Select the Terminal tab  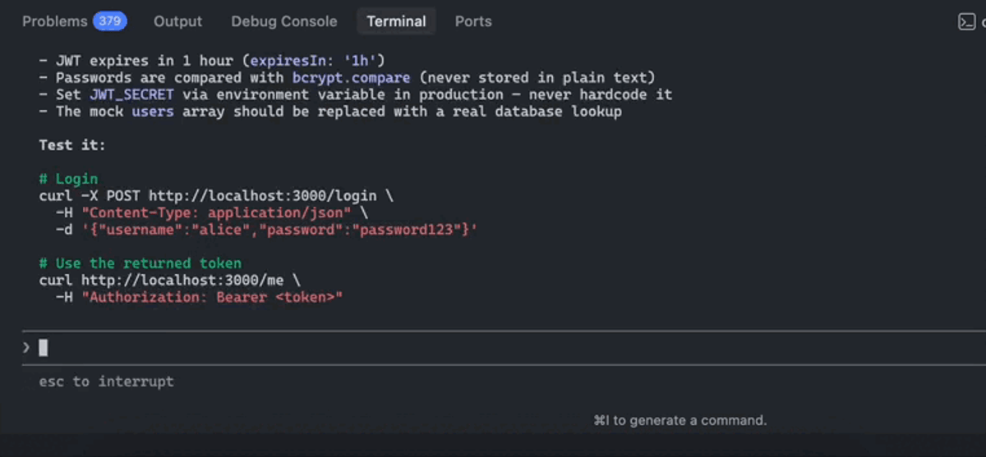(x=396, y=21)
